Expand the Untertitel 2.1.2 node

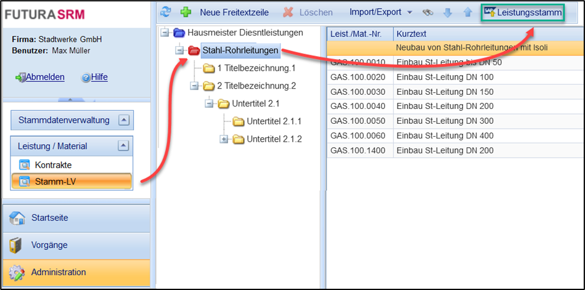(224, 139)
